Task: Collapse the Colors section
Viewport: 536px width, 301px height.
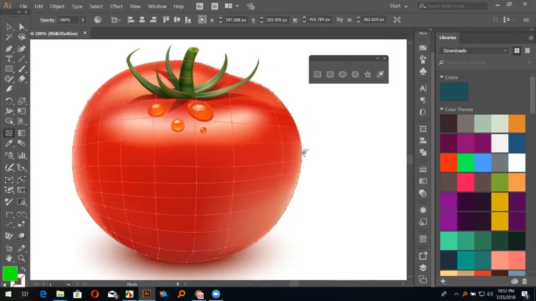Action: click(442, 77)
